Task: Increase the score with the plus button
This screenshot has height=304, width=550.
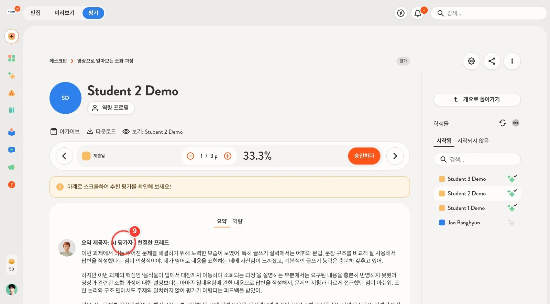Action: (x=228, y=156)
